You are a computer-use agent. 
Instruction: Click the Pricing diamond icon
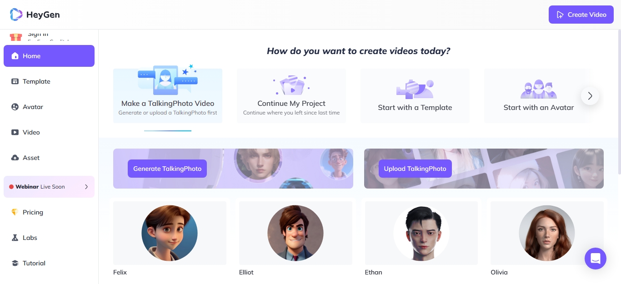coord(15,212)
